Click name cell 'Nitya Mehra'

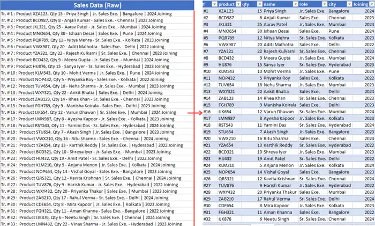tap(281, 38)
